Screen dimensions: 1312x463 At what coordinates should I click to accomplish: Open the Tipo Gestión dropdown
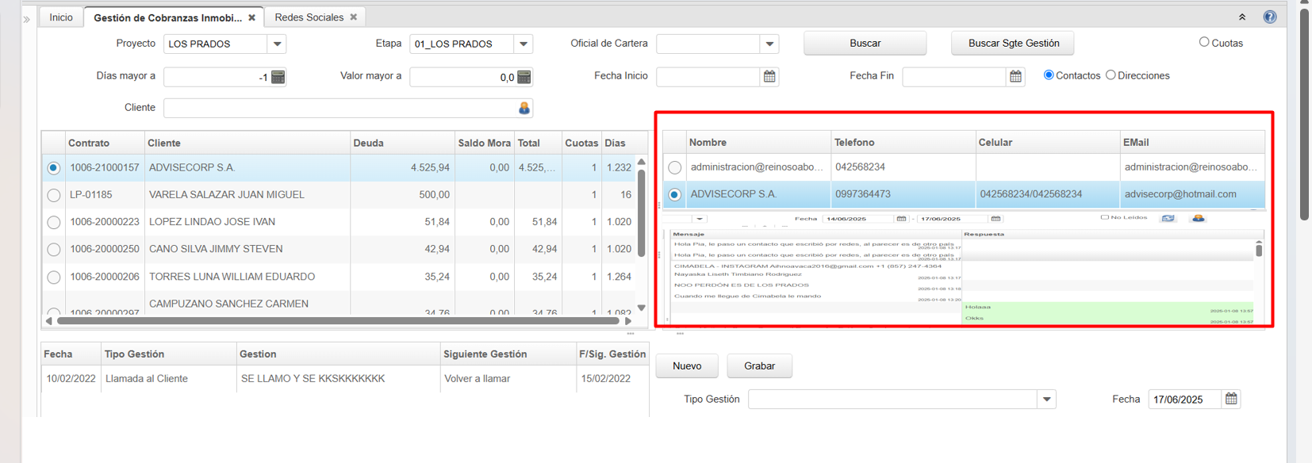[x=1046, y=400]
